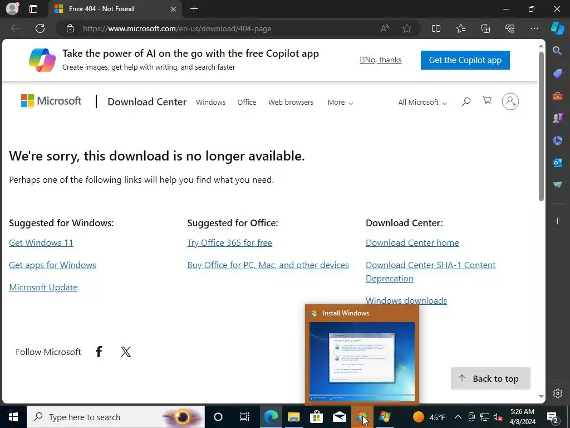Open the sidebar Games chess icon
The image size is (570, 428).
pyautogui.click(x=557, y=118)
